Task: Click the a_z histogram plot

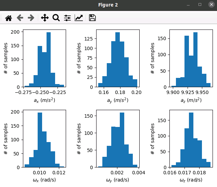Action: (x=191, y=58)
